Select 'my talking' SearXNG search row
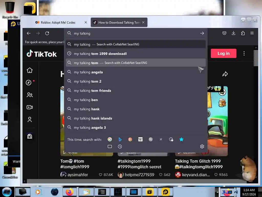The image size is (262, 197). coord(136,44)
